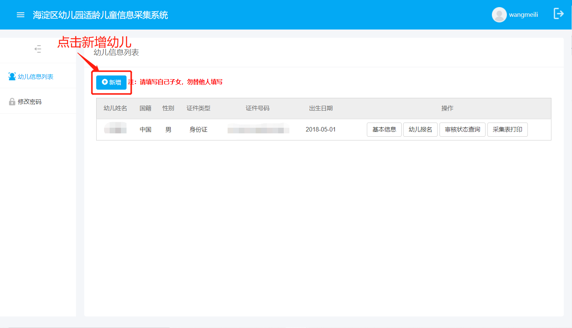
Task: Click the logout icon at top right
Action: pos(558,14)
